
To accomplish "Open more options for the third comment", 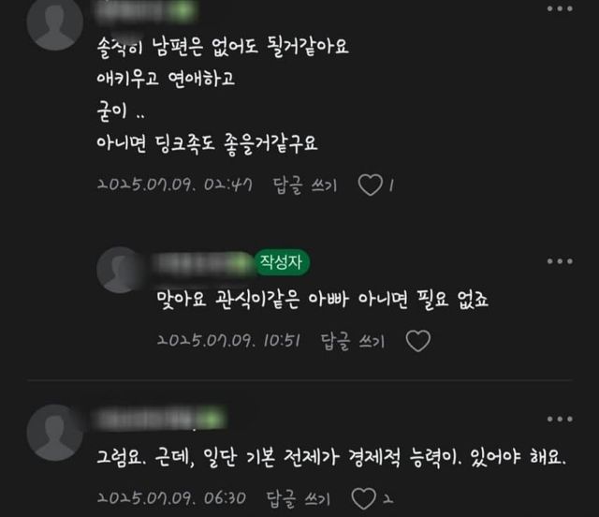I will (560, 419).
